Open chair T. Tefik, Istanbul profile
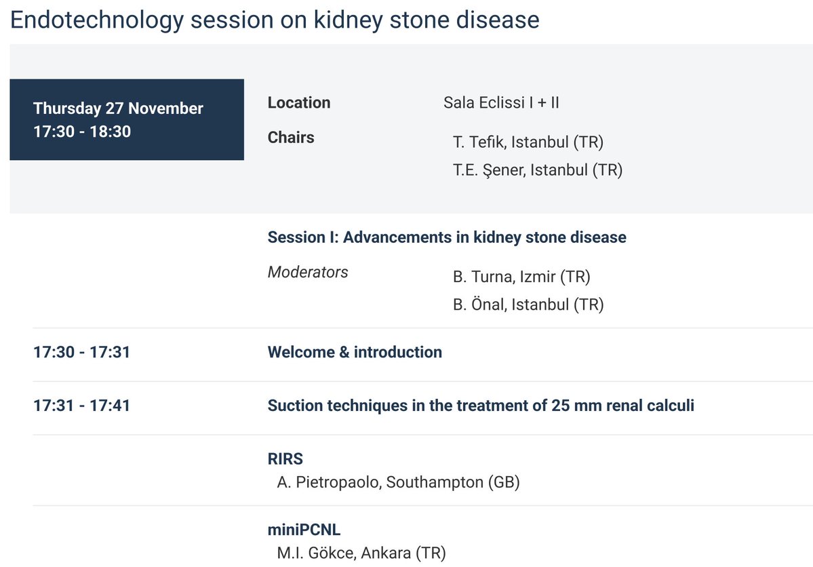Viewport: 813px width, 567px height. pyautogui.click(x=528, y=143)
